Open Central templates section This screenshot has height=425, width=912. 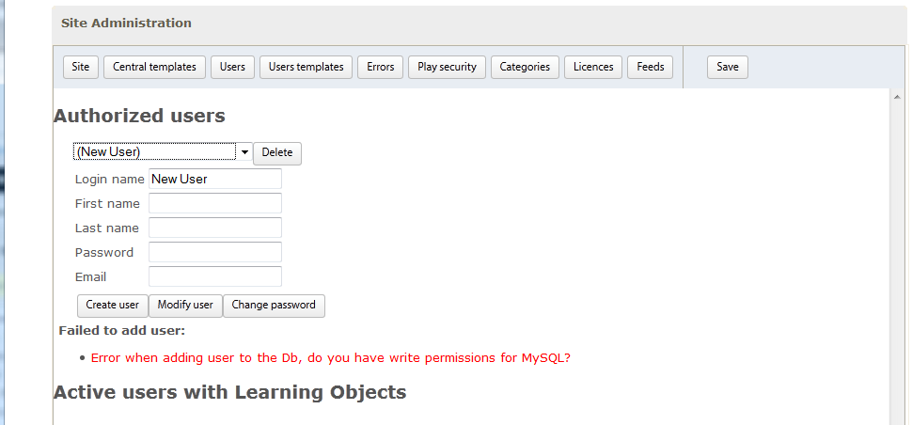point(154,67)
